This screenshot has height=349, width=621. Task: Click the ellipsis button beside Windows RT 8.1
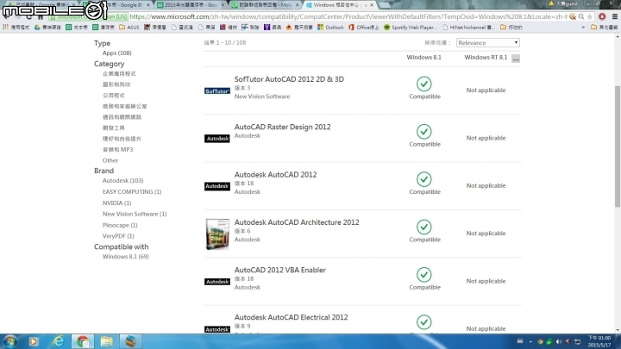click(515, 59)
